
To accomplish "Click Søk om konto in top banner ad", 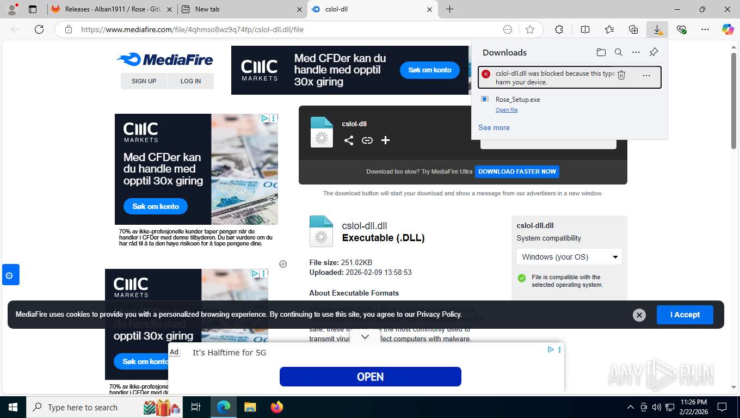I will [430, 70].
